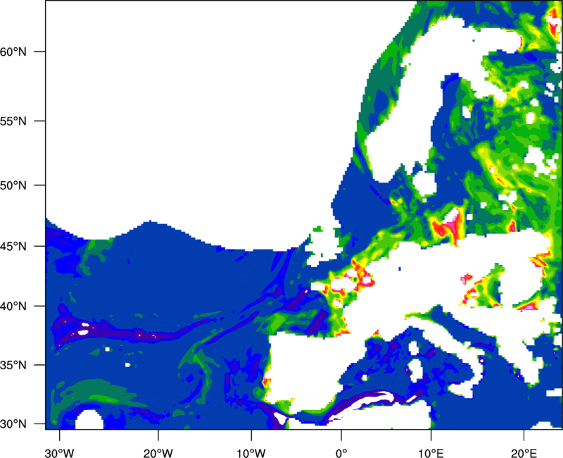
Task: Click the 50°N latitude label
Action: click(13, 185)
